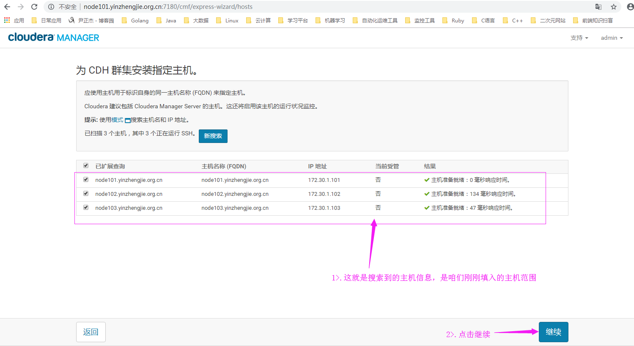Click the browser forward arrow
The image size is (634, 346).
pos(21,7)
